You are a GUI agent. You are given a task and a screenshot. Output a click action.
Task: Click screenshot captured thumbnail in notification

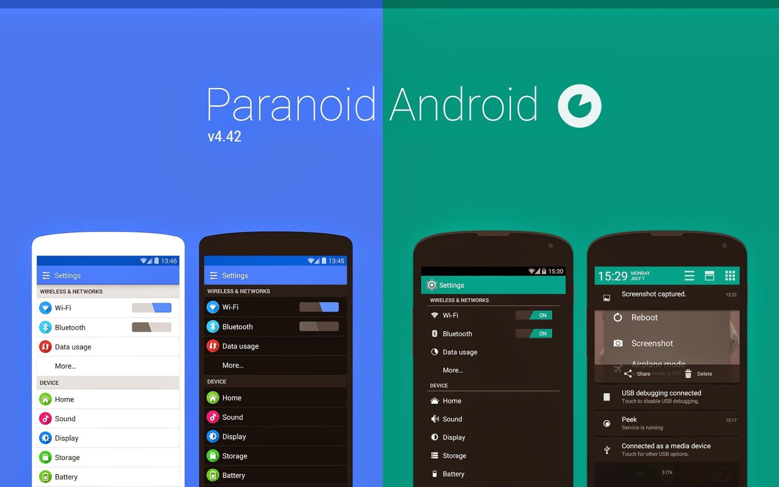[608, 295]
